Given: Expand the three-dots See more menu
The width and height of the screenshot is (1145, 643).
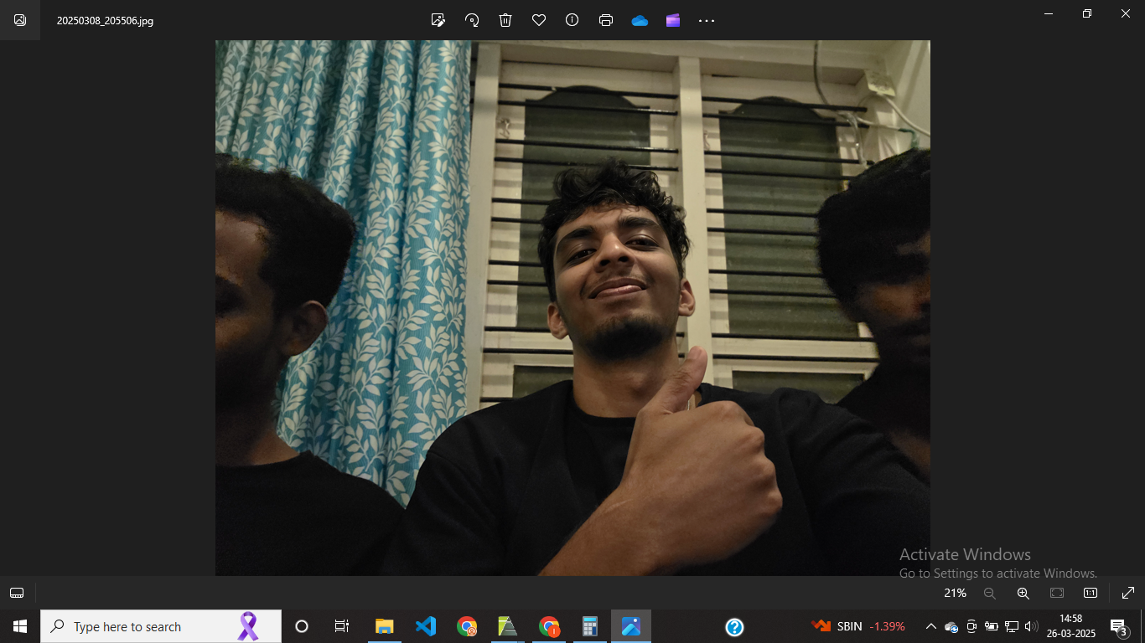Looking at the screenshot, I should click(707, 20).
